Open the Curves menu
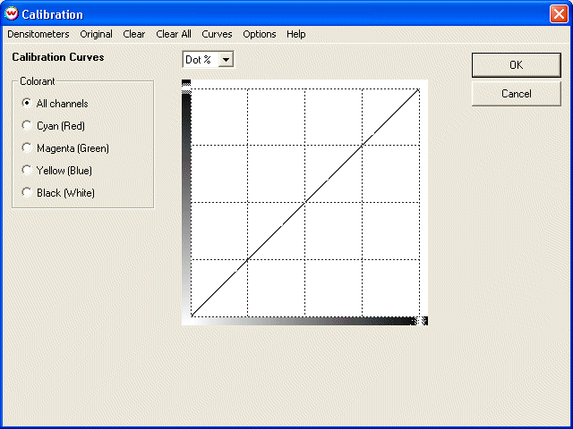This screenshot has width=573, height=429. [x=217, y=34]
